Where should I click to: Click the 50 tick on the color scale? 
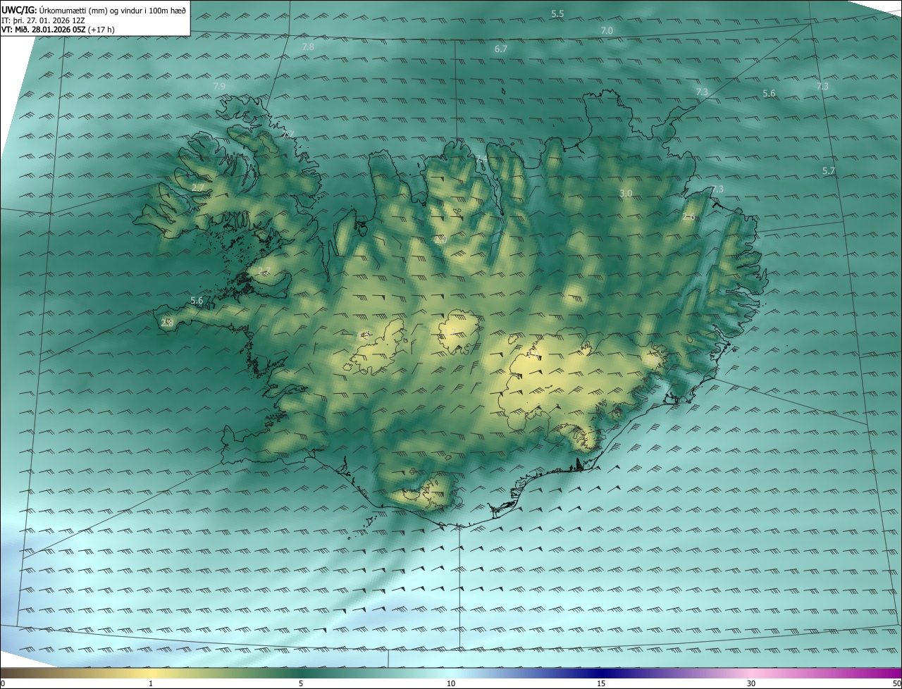tap(896, 684)
